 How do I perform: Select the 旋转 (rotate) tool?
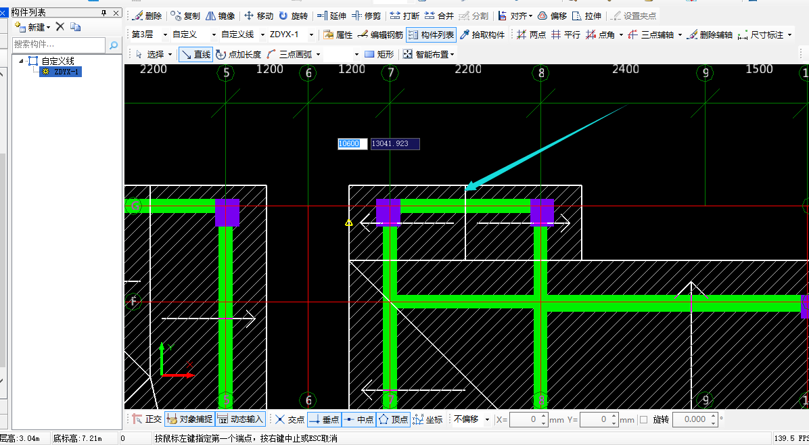(295, 16)
